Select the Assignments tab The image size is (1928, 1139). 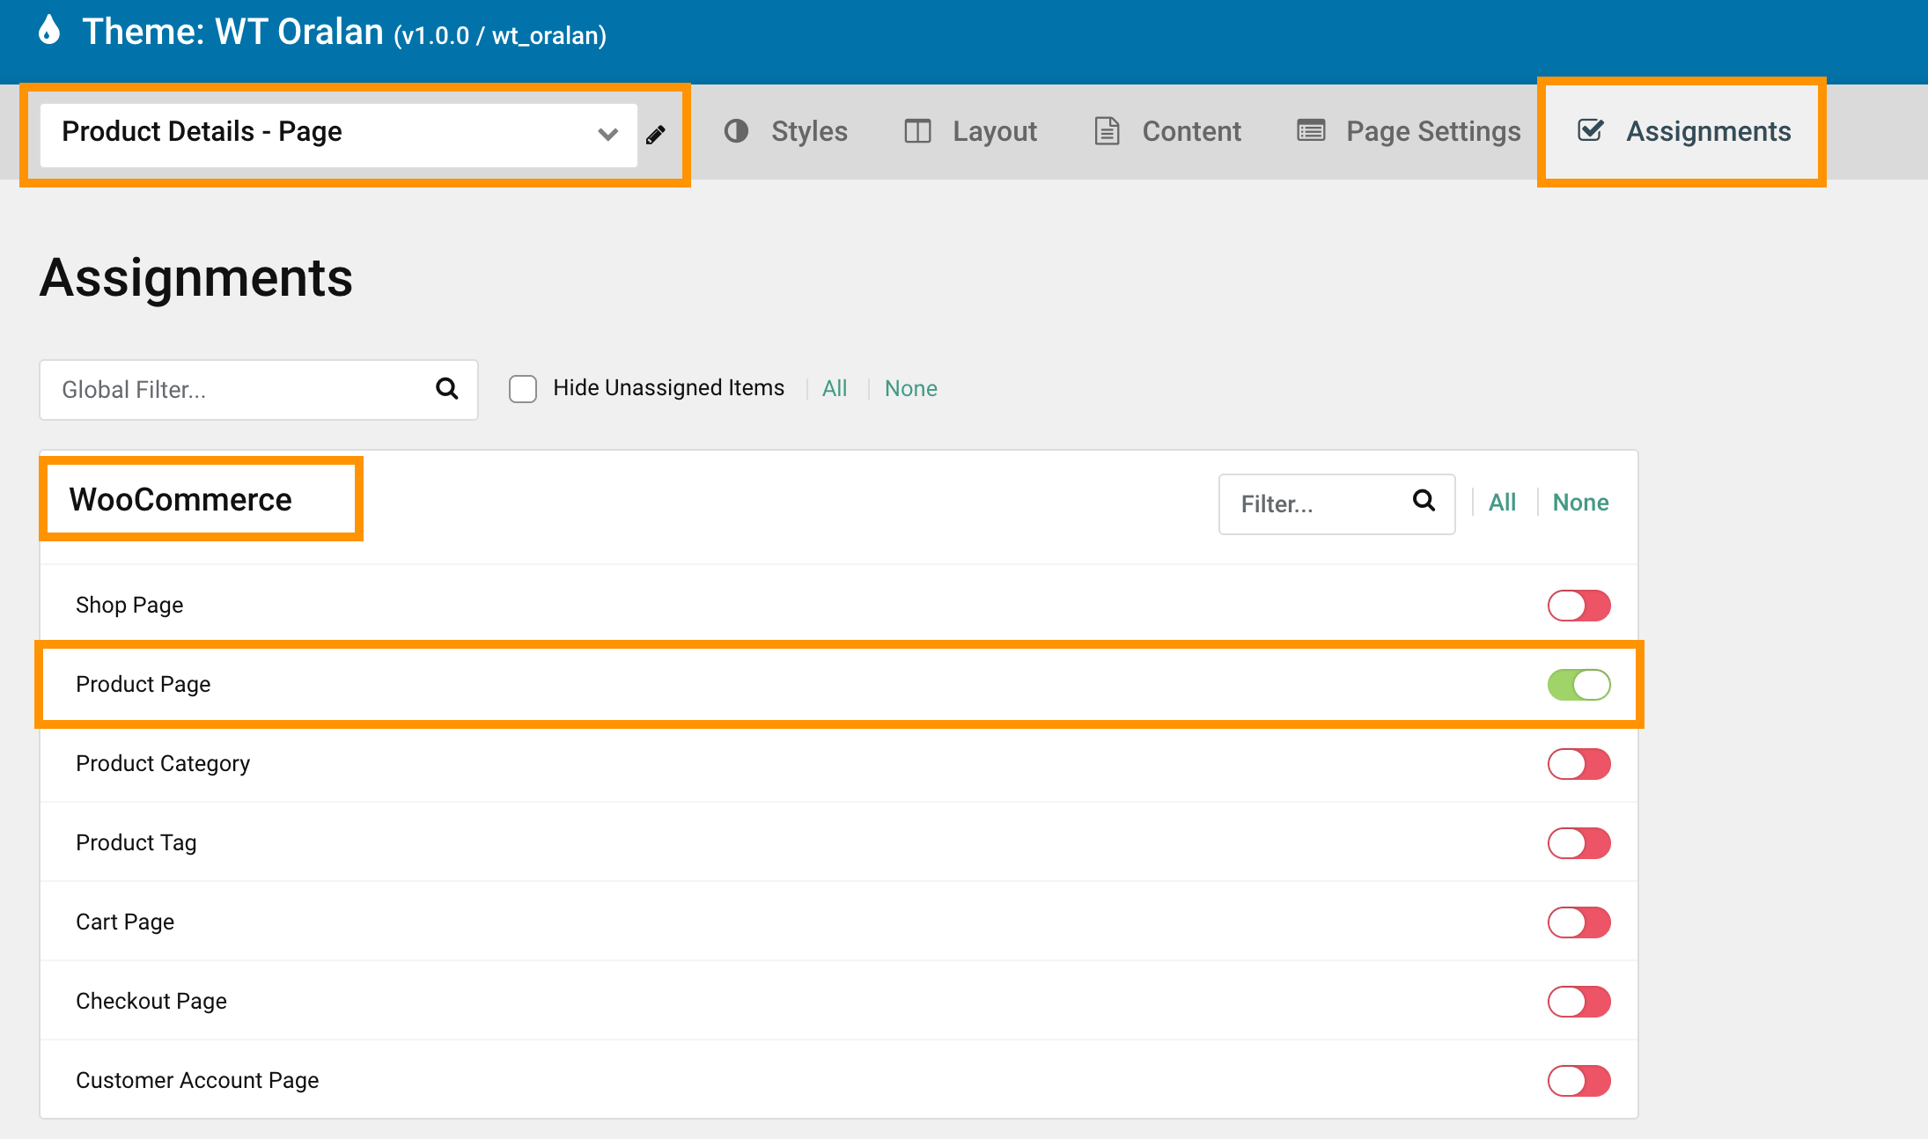pyautogui.click(x=1684, y=132)
